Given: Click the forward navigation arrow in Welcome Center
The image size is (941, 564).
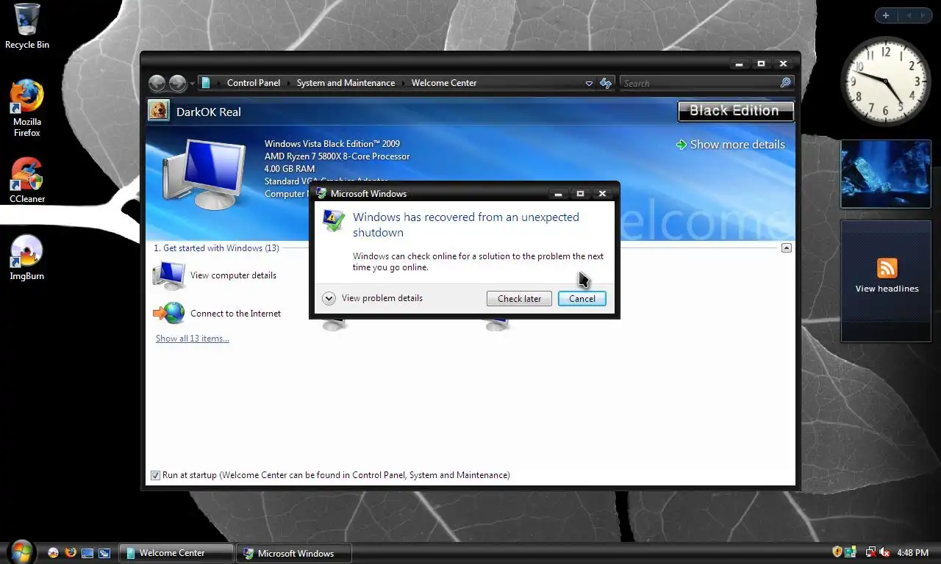Looking at the screenshot, I should (x=178, y=83).
